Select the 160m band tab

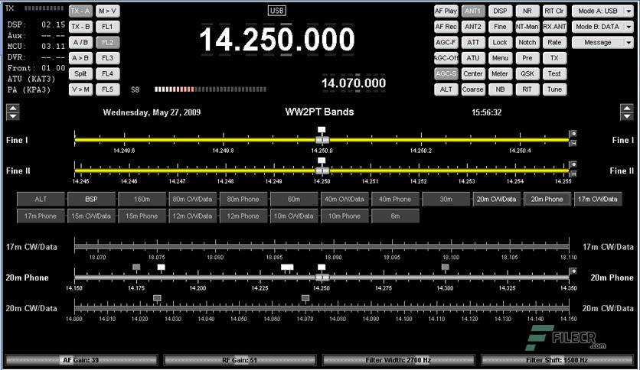click(x=142, y=200)
